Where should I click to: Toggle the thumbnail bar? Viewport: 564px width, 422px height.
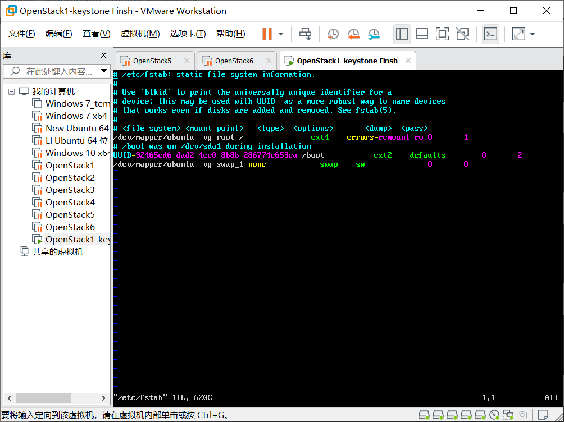(422, 34)
